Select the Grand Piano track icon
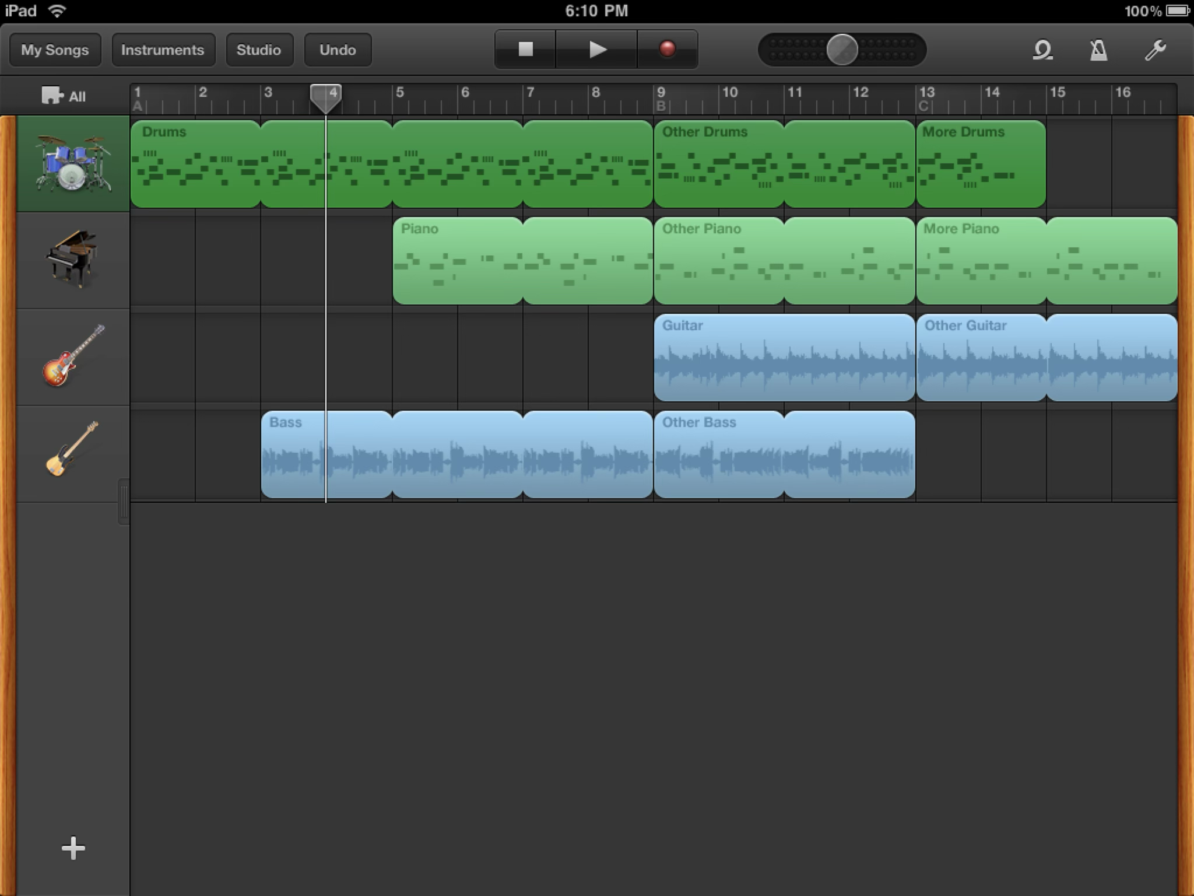 pyautogui.click(x=72, y=260)
